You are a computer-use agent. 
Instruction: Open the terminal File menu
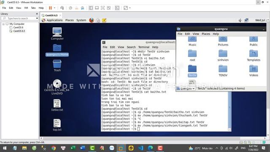coord(105,47)
